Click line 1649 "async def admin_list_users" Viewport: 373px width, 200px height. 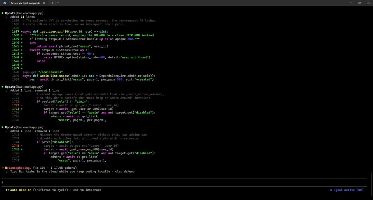click(89, 76)
